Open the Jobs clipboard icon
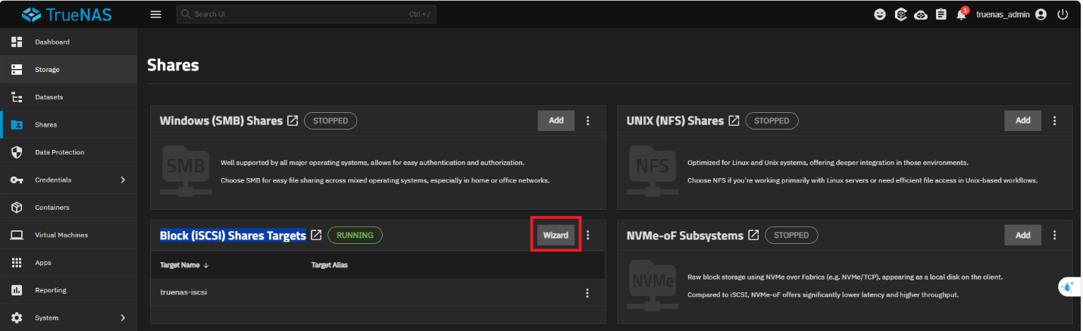Viewport: 1083px width, 331px height. point(941,14)
